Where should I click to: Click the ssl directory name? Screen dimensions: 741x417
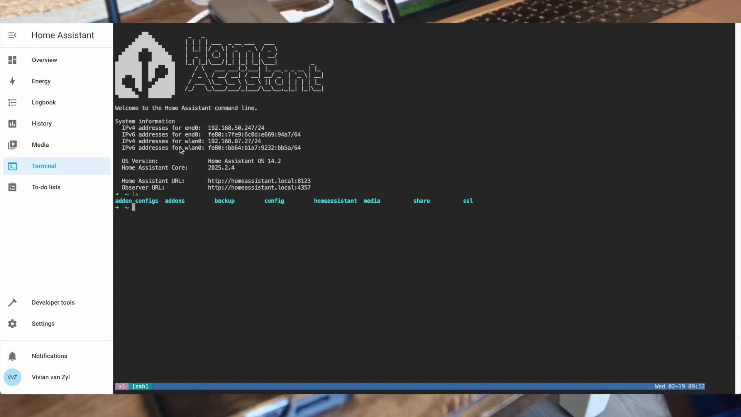pyautogui.click(x=468, y=201)
